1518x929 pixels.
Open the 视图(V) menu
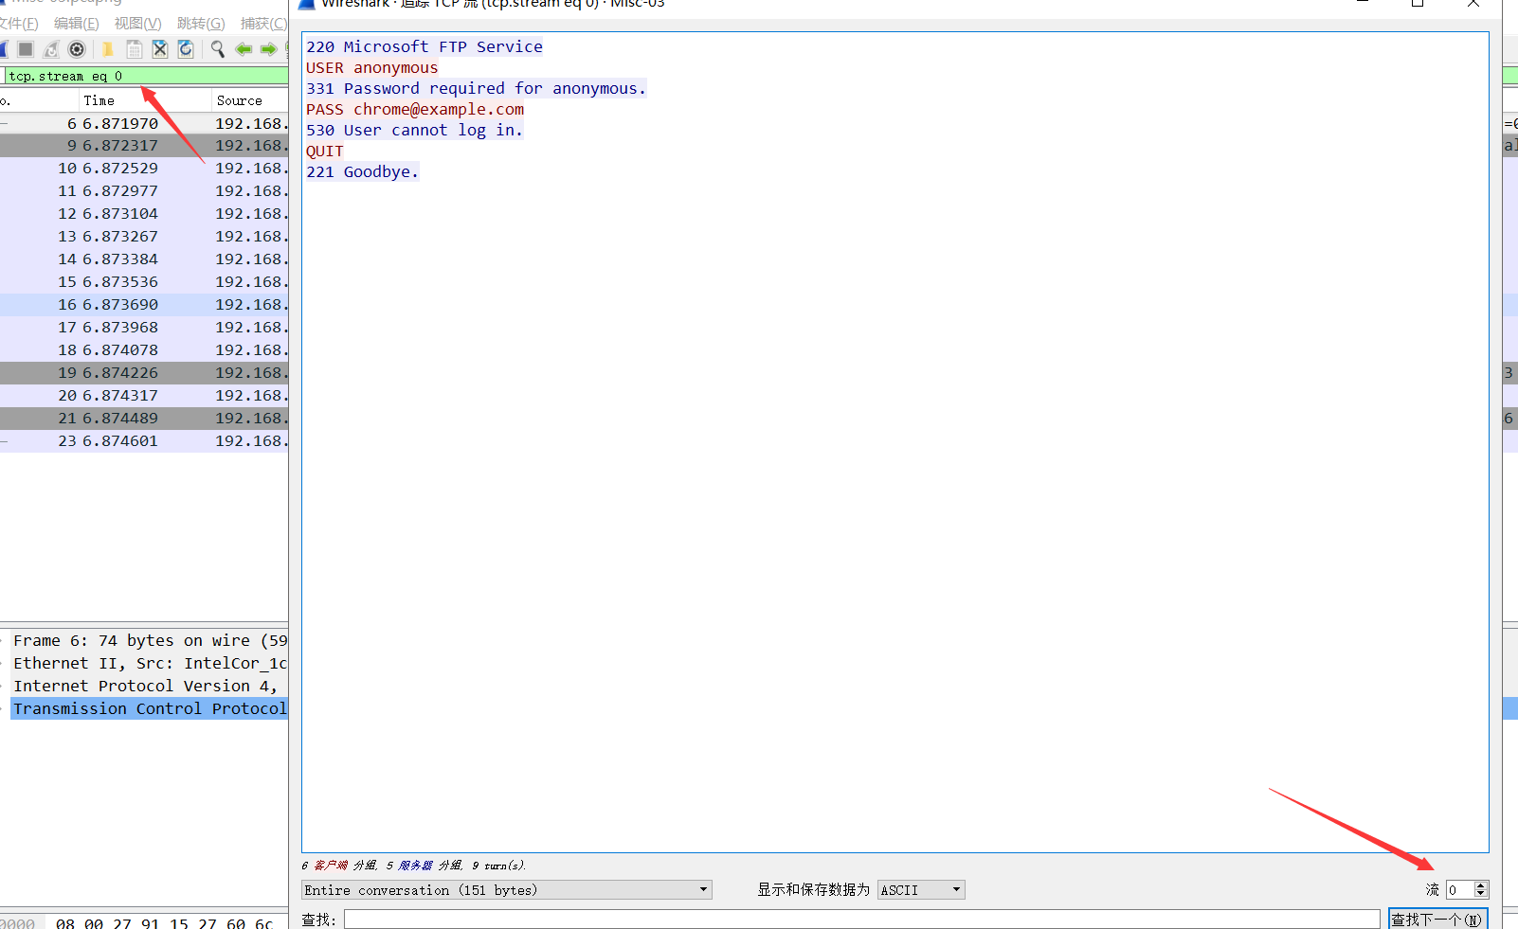pos(138,24)
